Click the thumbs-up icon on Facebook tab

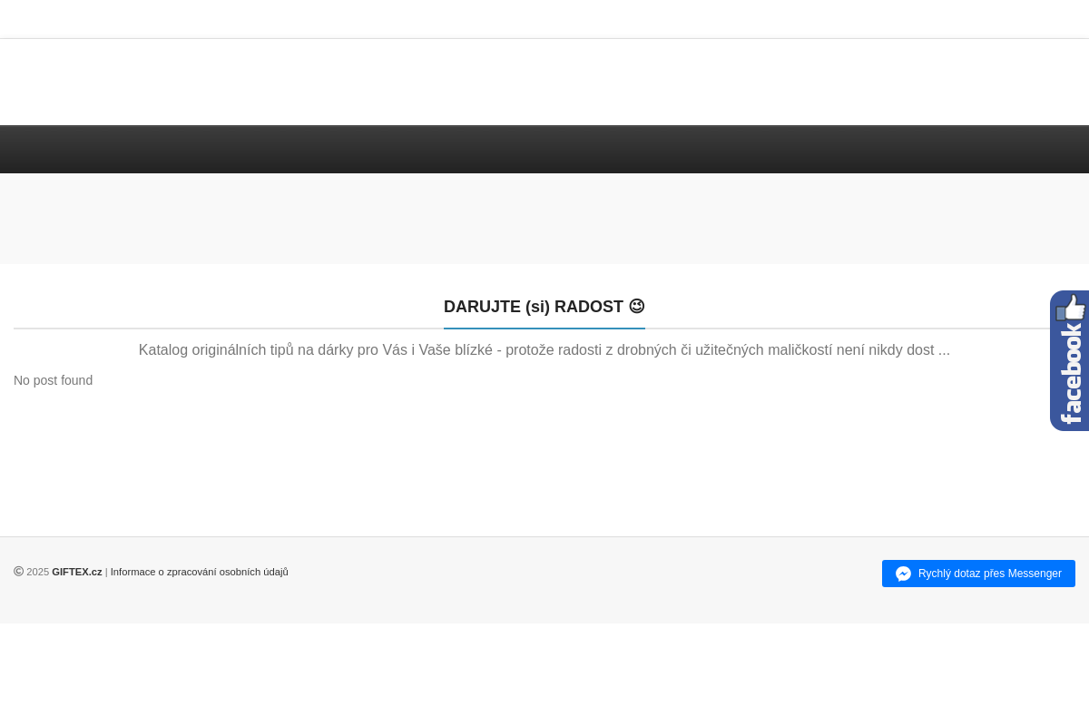pyautogui.click(x=1071, y=309)
